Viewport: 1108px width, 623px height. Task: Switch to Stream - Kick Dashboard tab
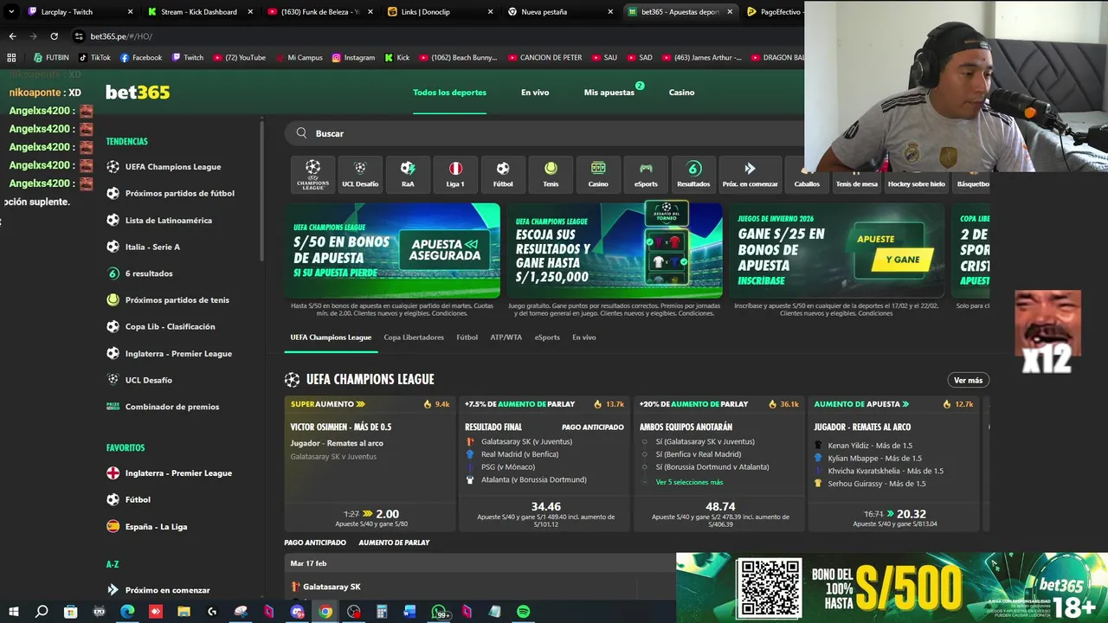198,12
